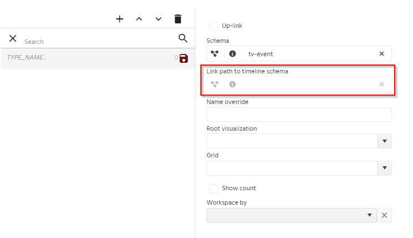Remove tv-event using Schema clear X
This screenshot has width=413, height=238.
pos(381,54)
